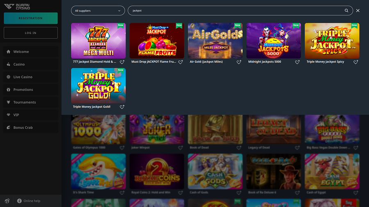369x207 pixels.
Task: Favorite Air Gold (Jackpot Miles)
Action: pos(239,62)
